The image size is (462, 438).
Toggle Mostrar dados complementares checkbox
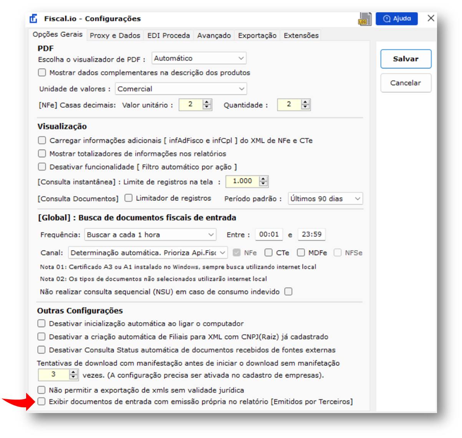coord(42,72)
